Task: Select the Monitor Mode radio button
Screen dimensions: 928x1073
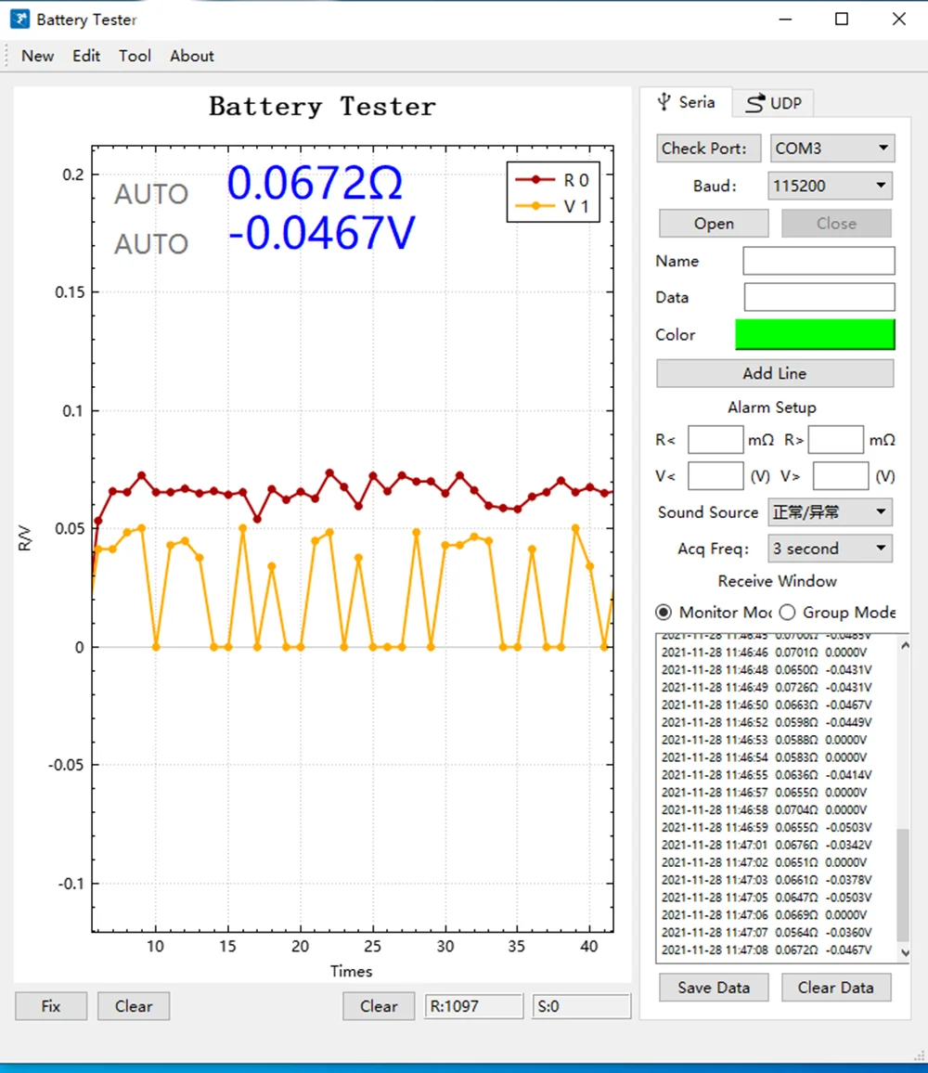Action: coord(664,612)
